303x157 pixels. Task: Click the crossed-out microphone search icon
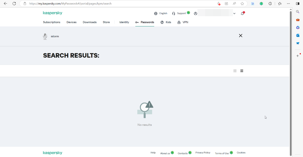(45, 36)
